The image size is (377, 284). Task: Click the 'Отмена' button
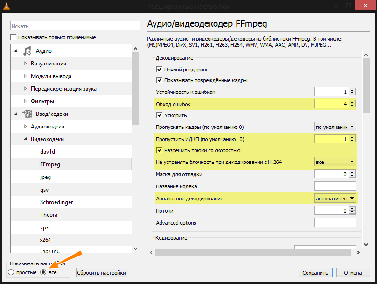click(353, 273)
